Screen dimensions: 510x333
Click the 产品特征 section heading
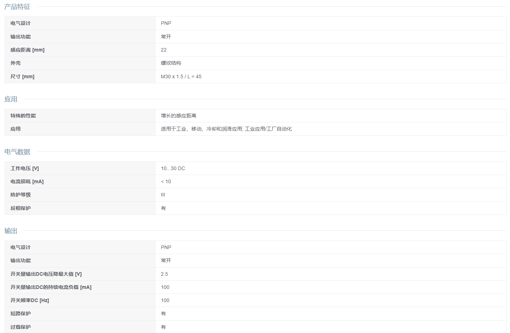17,7
